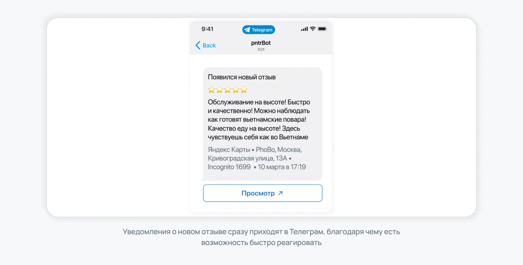Select the fourth star in rating

[236, 90]
